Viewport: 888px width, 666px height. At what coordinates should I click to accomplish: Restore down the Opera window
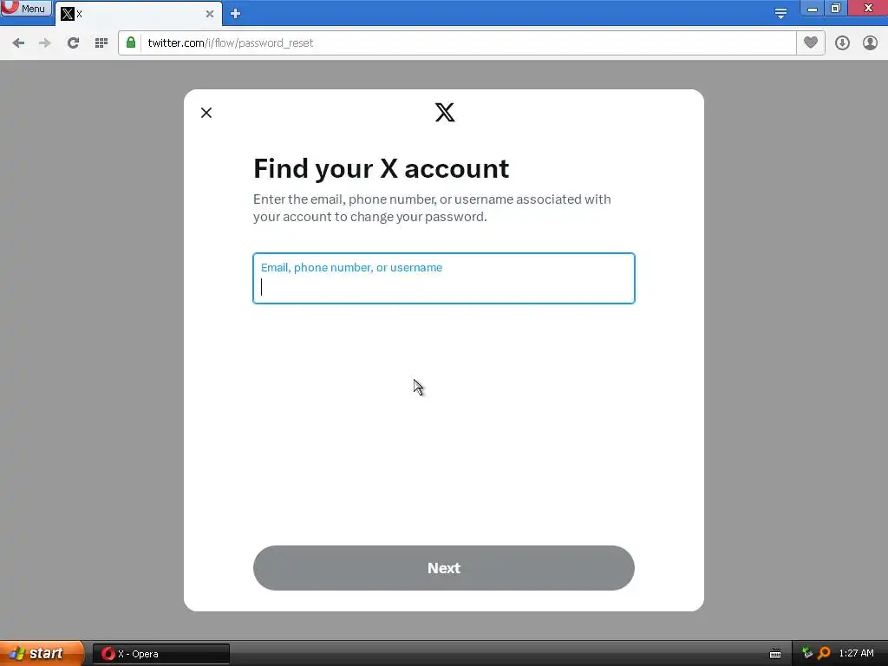pyautogui.click(x=836, y=8)
